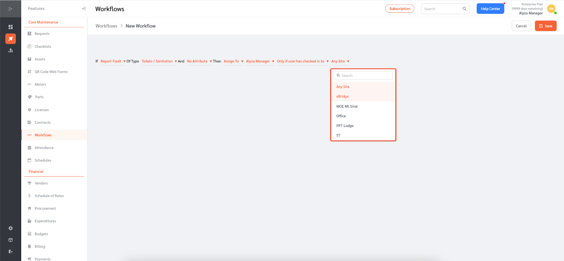Click the Save button
Image resolution: width=564 pixels, height=261 pixels.
pyautogui.click(x=546, y=26)
